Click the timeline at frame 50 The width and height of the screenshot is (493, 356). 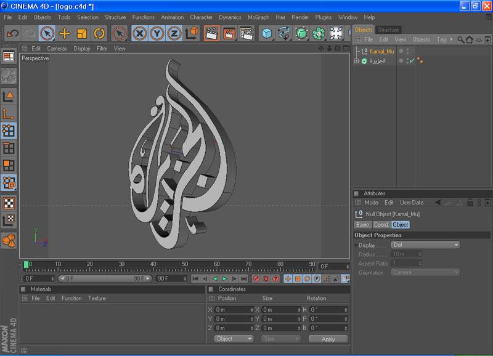(x=185, y=267)
